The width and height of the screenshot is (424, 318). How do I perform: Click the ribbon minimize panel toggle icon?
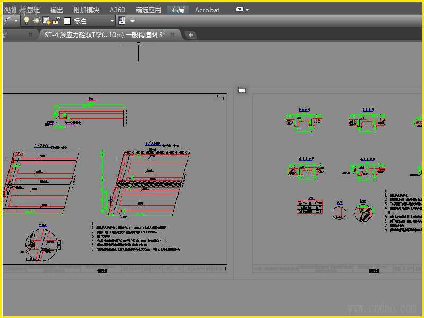pos(240,10)
